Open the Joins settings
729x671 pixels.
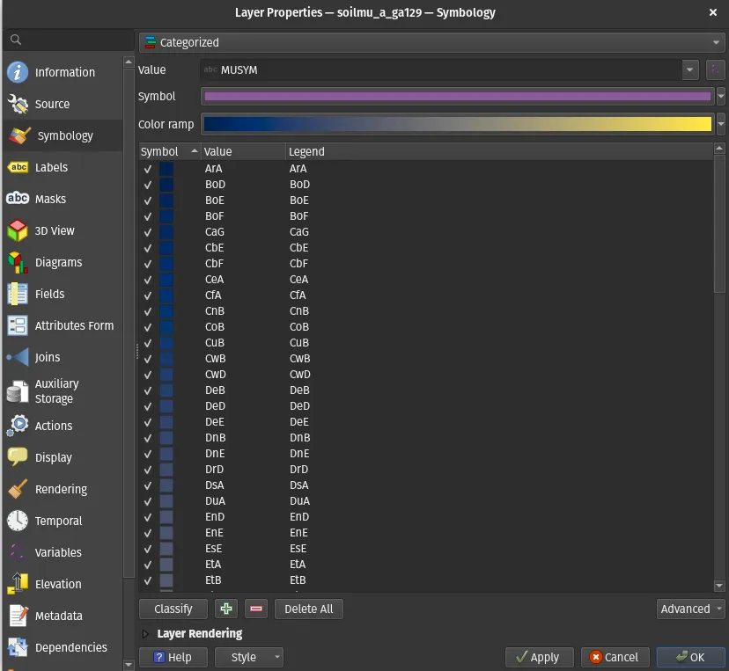(48, 357)
